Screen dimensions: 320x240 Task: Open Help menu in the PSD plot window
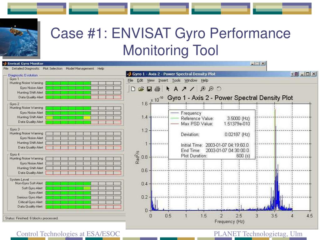coord(204,80)
